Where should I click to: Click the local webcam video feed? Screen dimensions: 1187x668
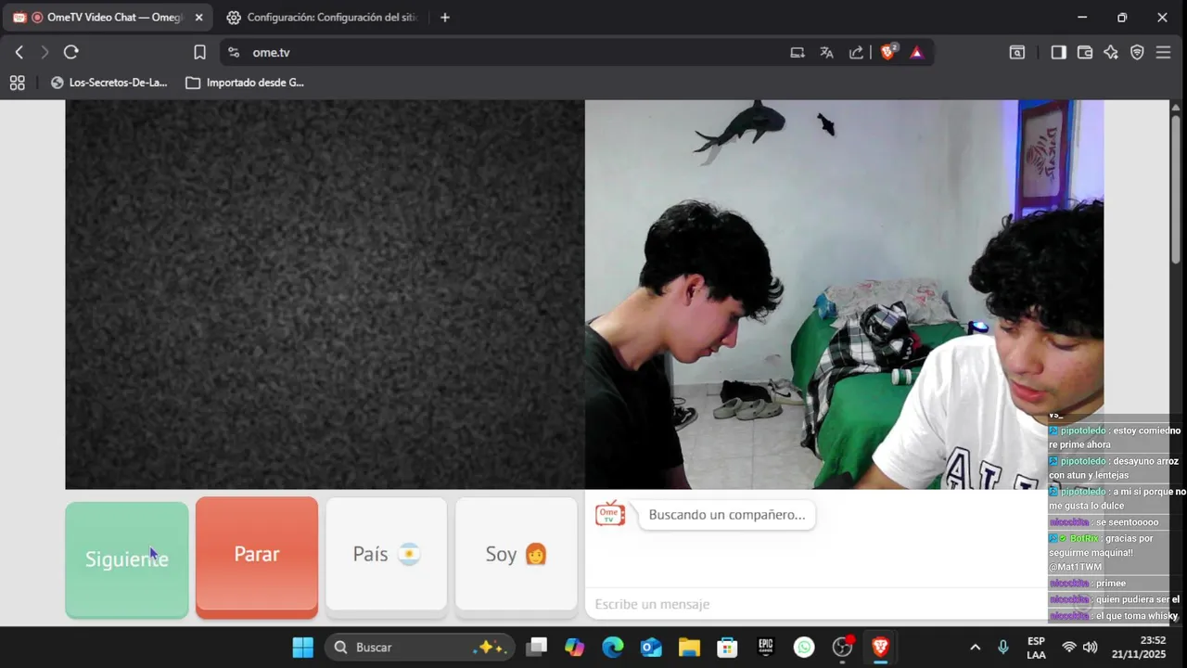(x=844, y=294)
